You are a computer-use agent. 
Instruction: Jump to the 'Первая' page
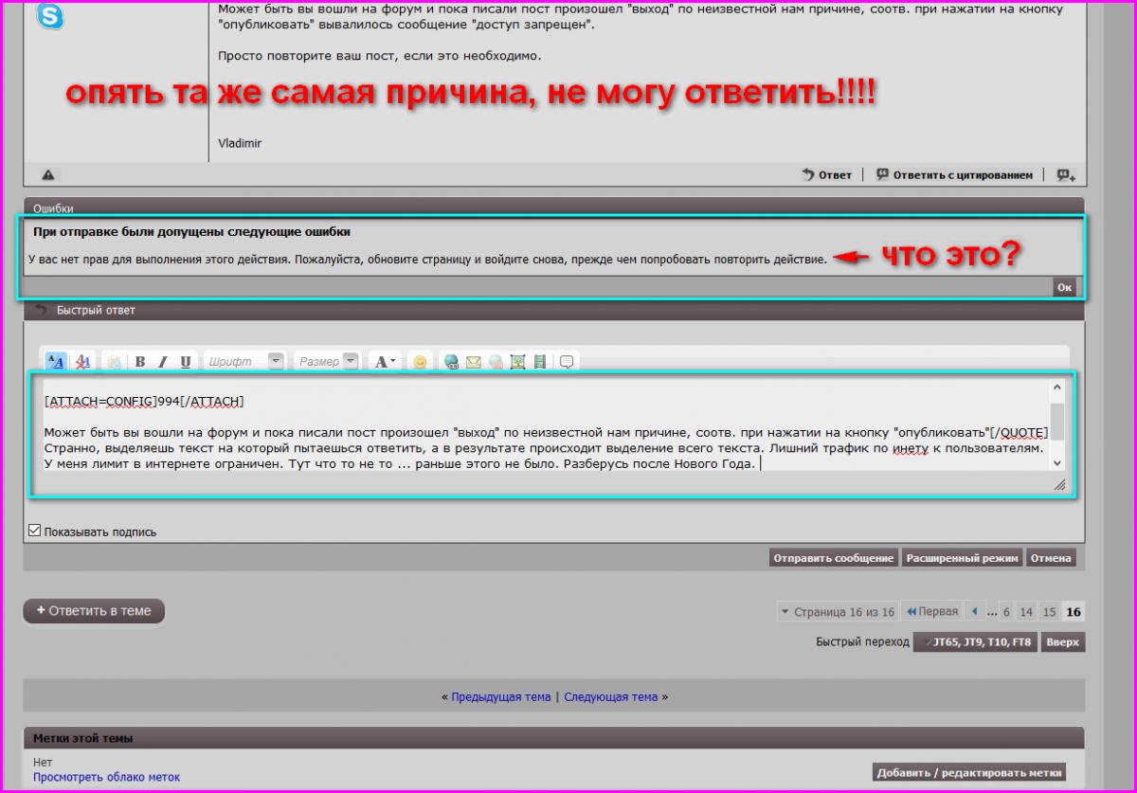pyautogui.click(x=931, y=612)
